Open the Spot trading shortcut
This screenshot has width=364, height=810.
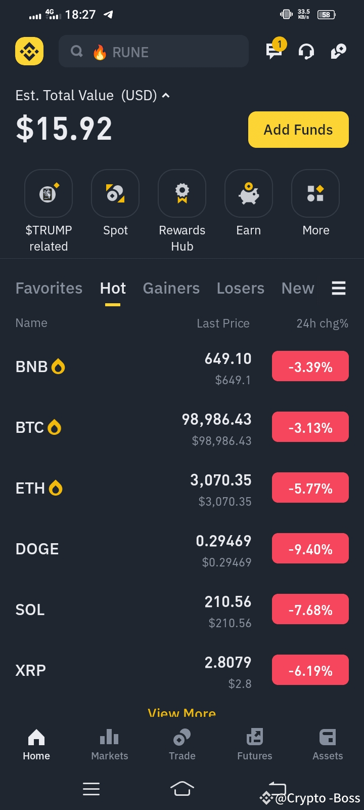[115, 194]
